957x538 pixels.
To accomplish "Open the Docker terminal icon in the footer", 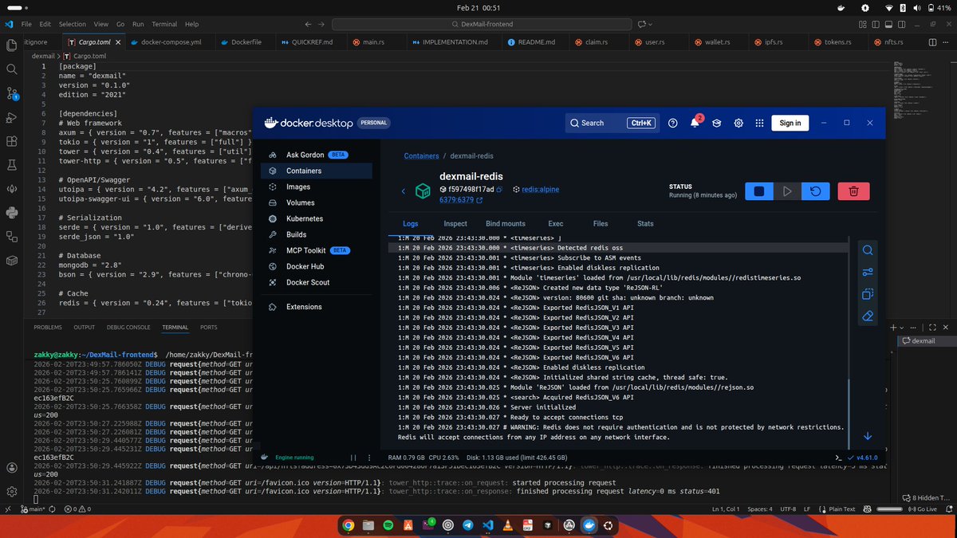I will pos(837,457).
